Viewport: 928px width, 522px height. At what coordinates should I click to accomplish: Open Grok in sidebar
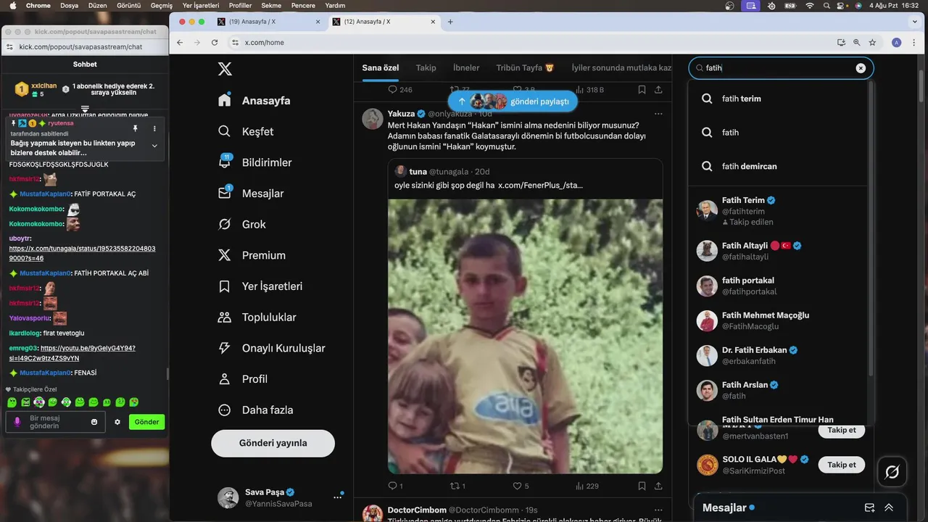242,225
